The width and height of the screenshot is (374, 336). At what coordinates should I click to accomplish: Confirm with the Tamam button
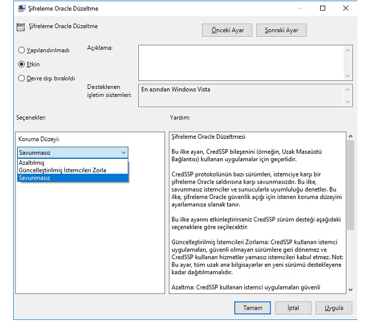(x=252, y=308)
